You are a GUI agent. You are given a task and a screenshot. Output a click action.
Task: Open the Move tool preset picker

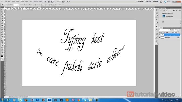[x=3, y=5]
